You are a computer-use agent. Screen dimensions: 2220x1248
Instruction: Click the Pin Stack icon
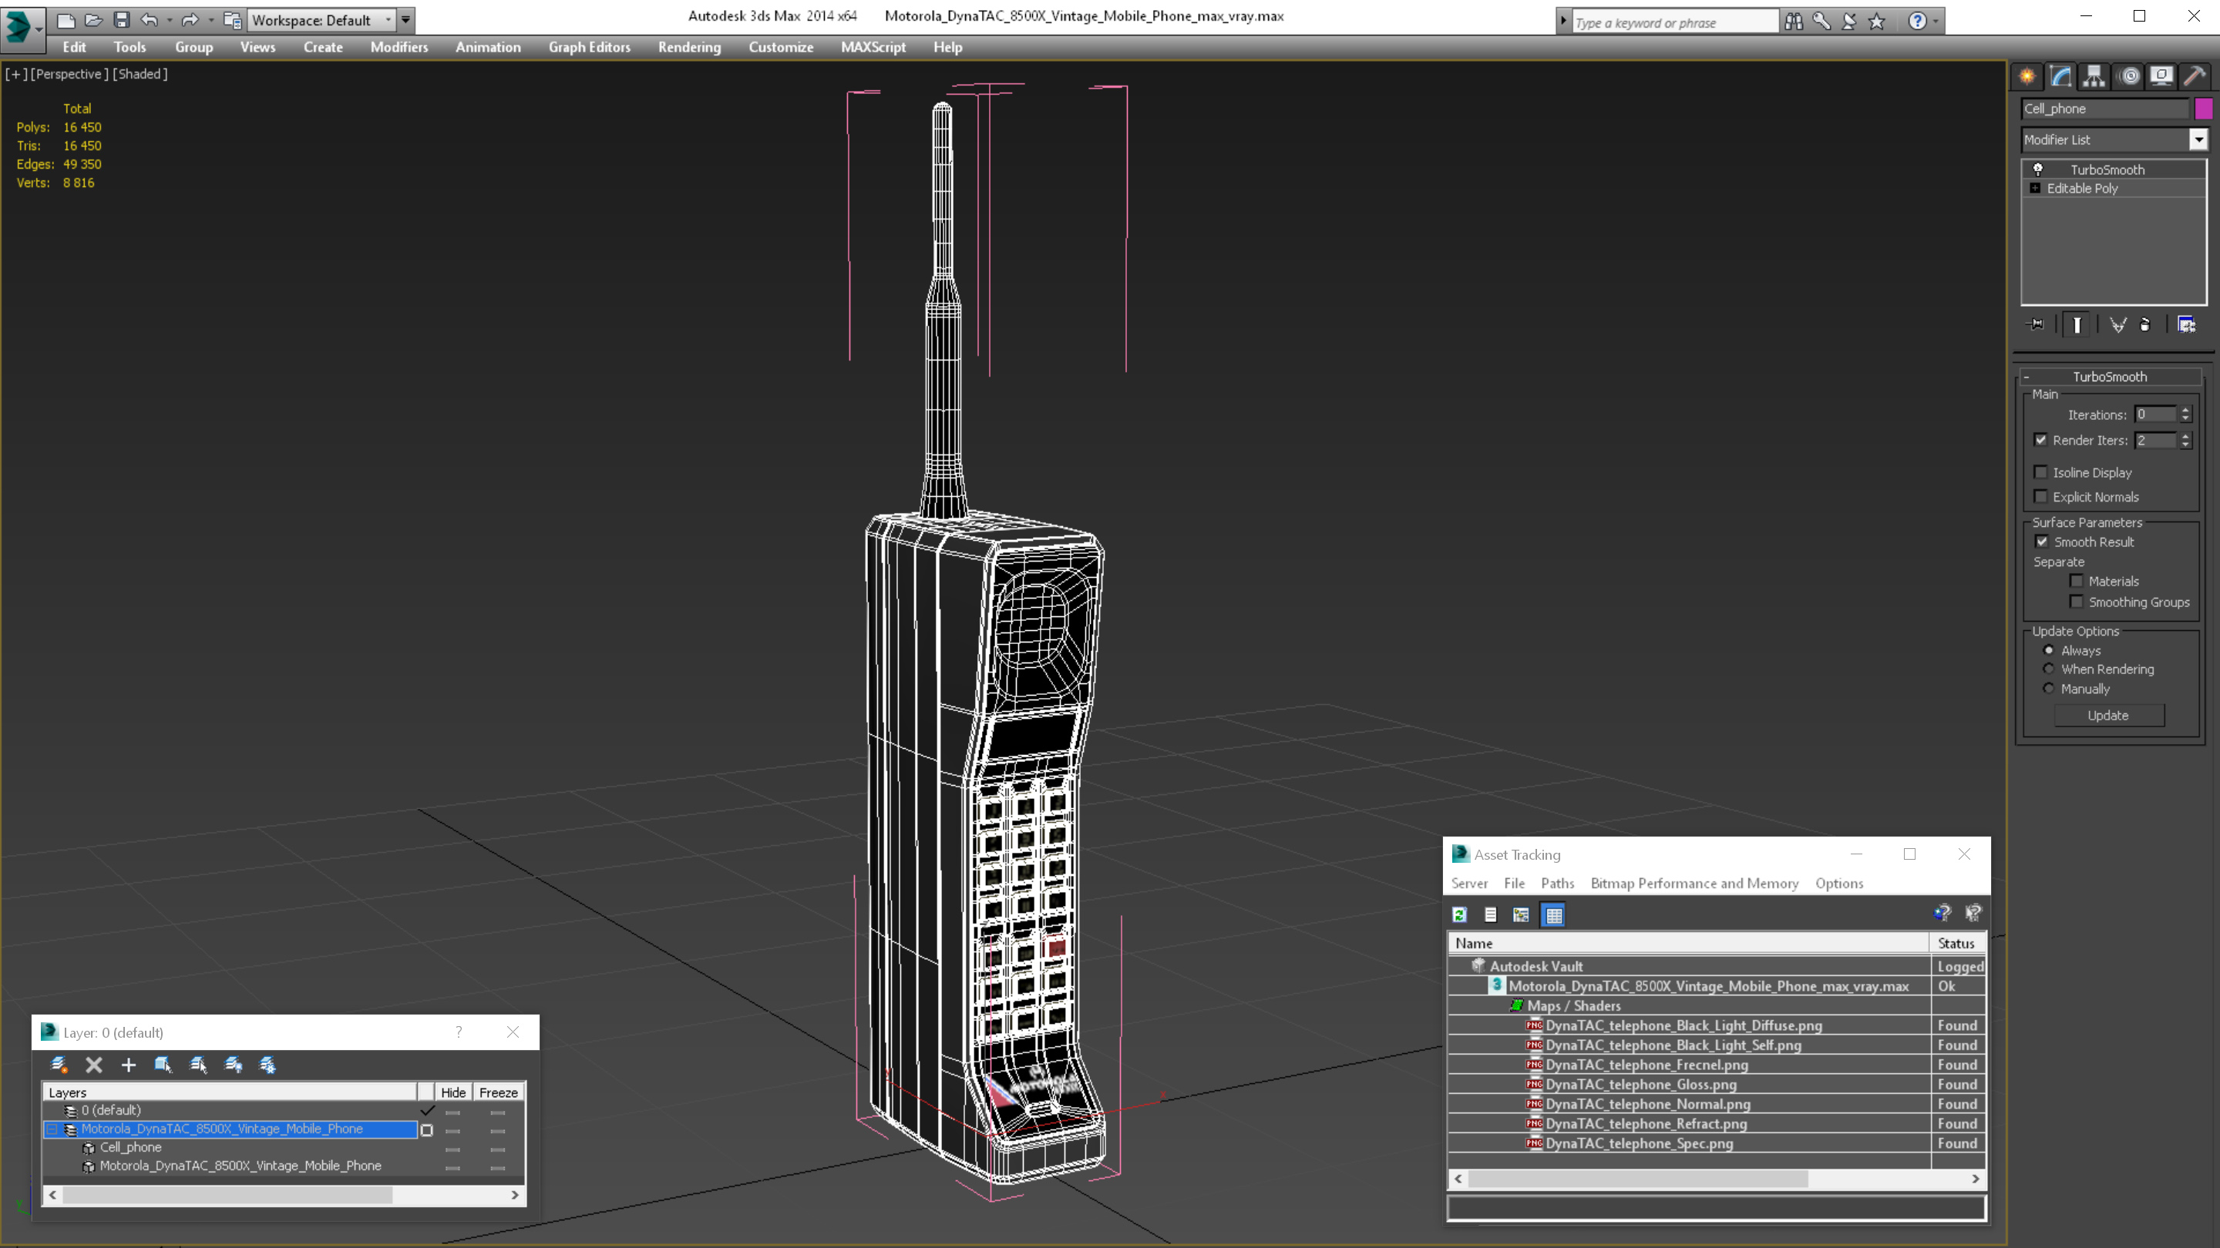[x=2036, y=324]
